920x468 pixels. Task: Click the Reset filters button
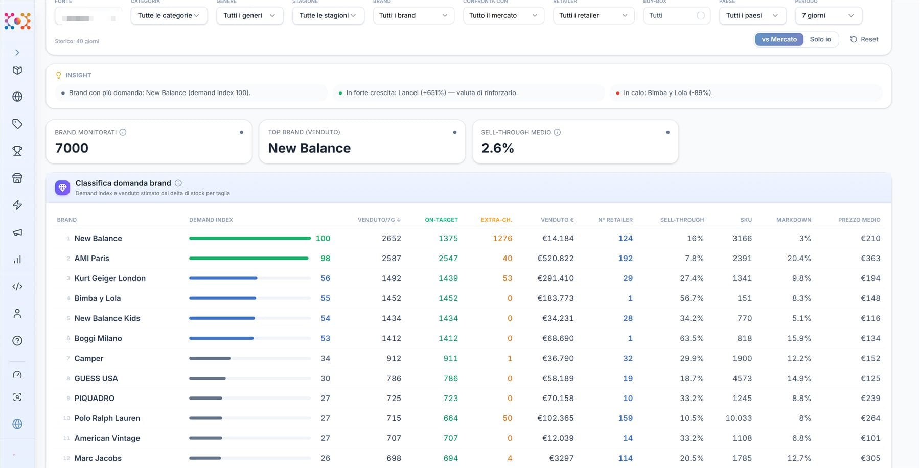864,39
